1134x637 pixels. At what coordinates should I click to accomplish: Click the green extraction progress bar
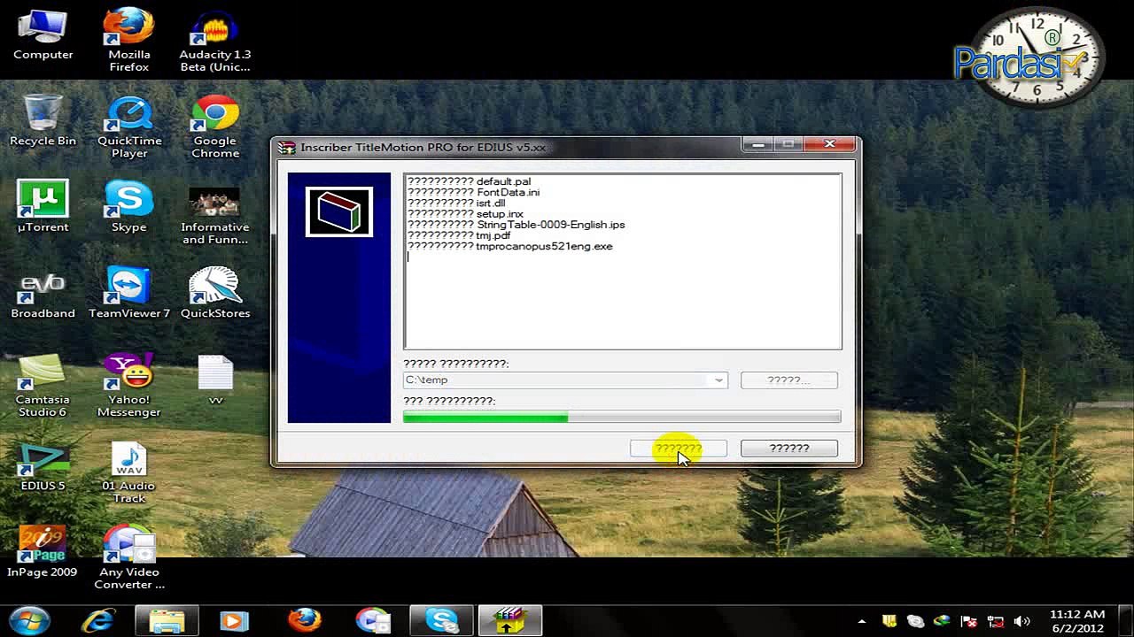point(622,417)
